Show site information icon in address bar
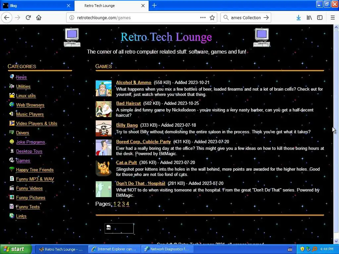 point(72,18)
